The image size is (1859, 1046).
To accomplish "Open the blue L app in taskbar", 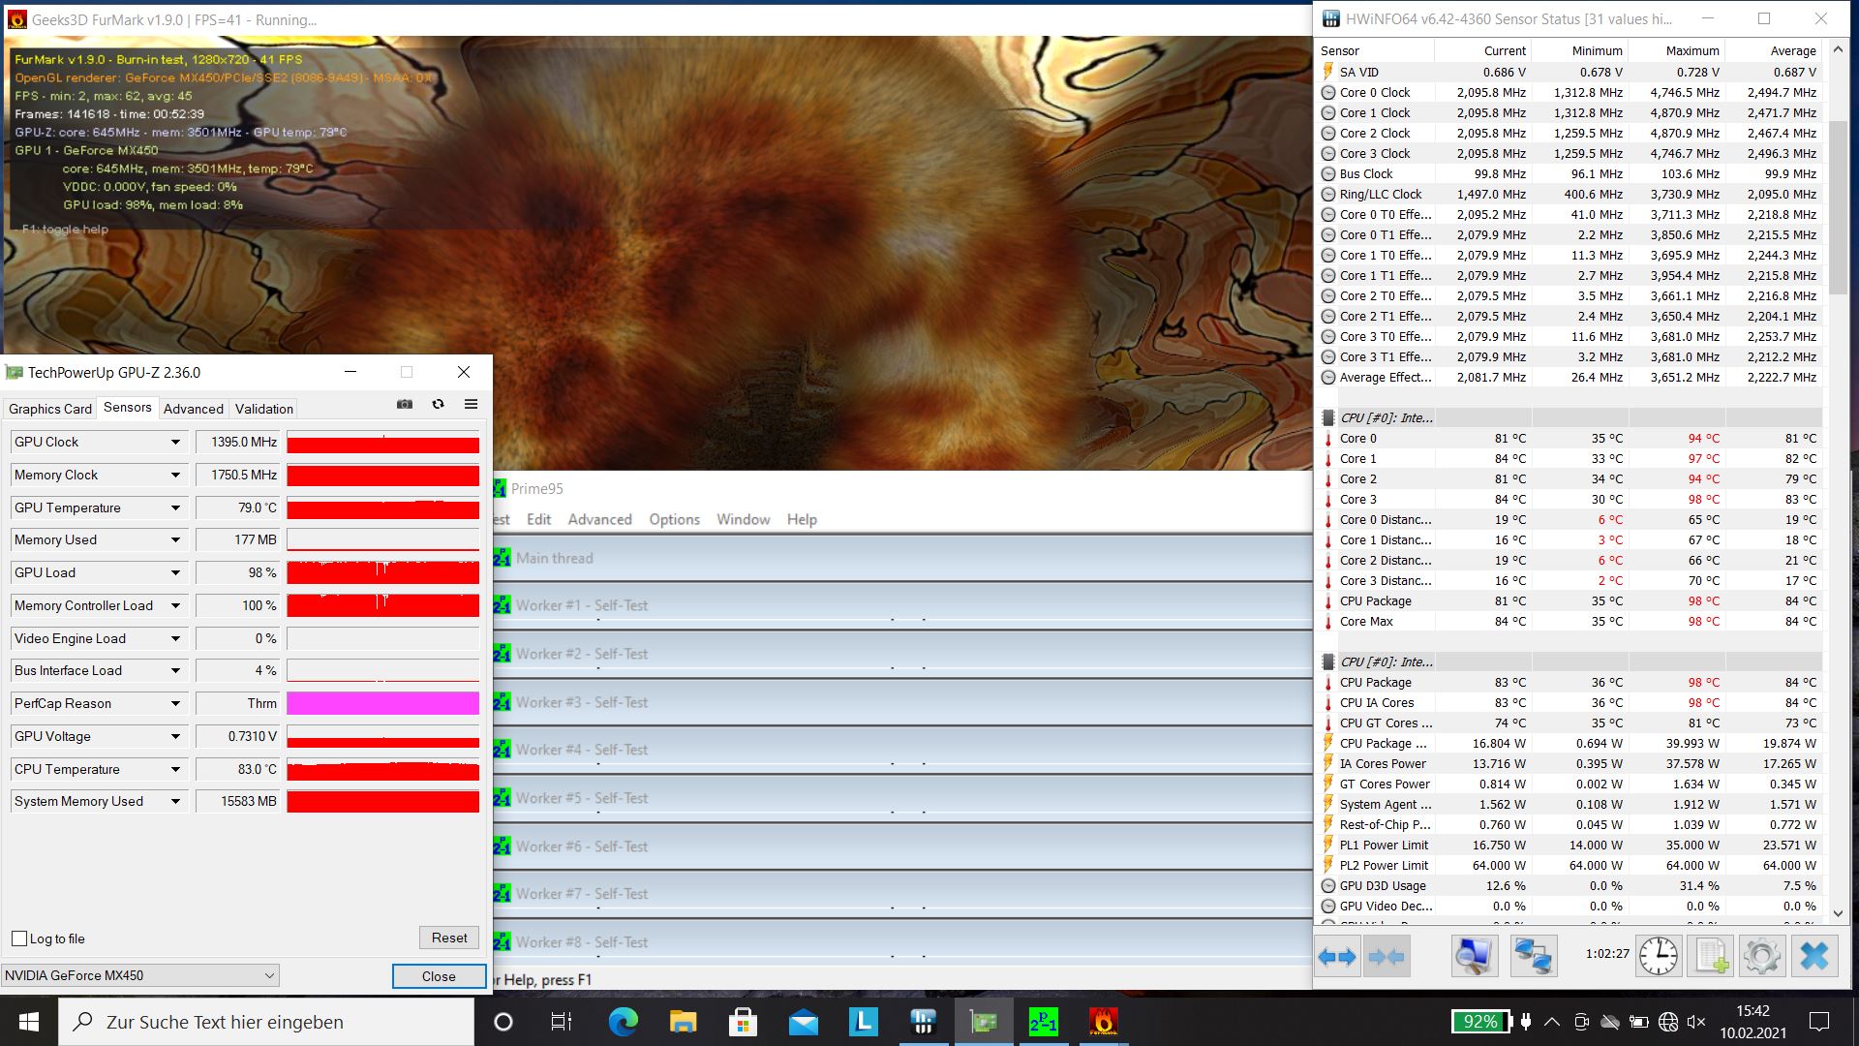I will [863, 1022].
